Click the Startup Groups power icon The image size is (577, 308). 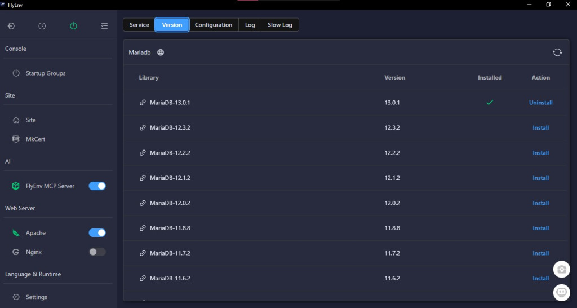(x=16, y=73)
